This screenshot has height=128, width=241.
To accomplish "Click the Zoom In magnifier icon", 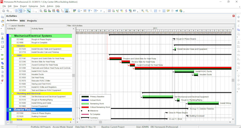I will point(142,11).
